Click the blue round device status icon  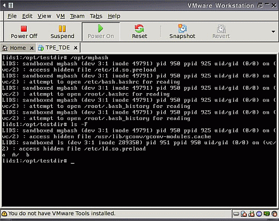click(259, 214)
